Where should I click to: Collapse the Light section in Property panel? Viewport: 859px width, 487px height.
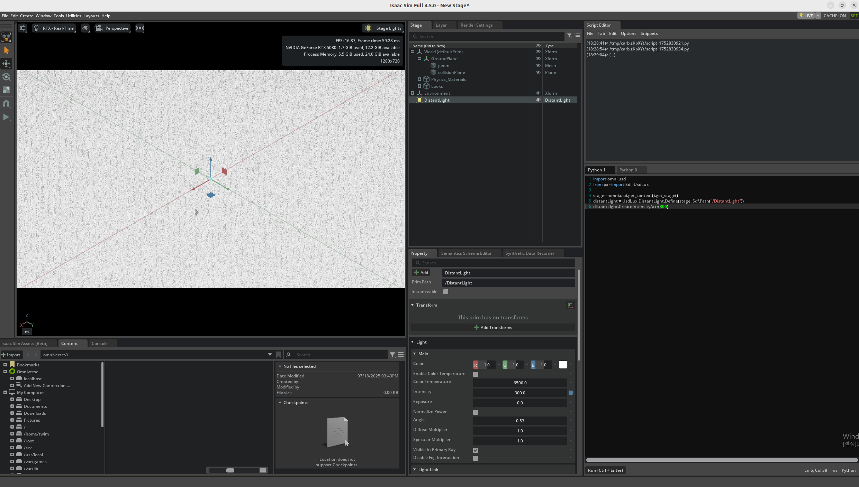coord(413,342)
